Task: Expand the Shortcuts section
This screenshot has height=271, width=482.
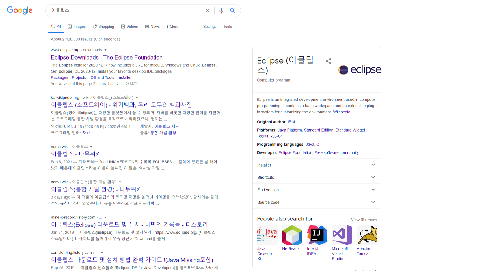Action: [x=317, y=177]
